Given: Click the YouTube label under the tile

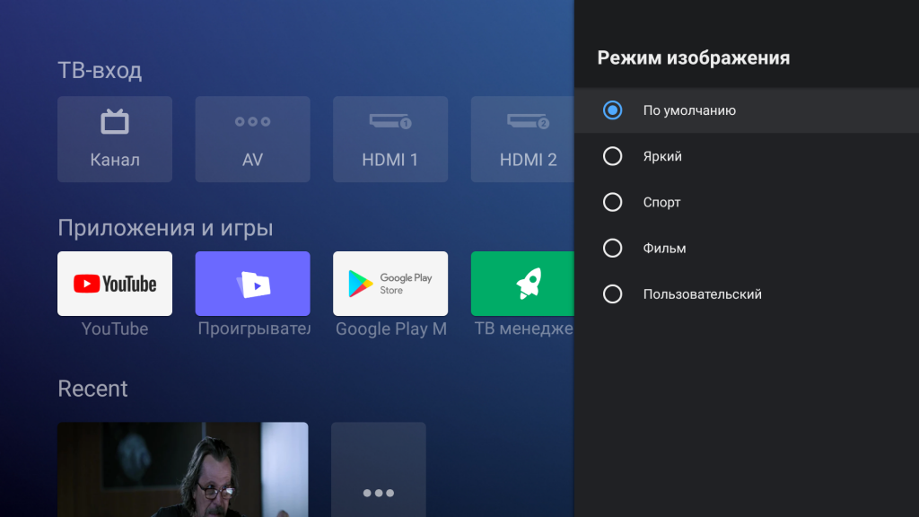Looking at the screenshot, I should pos(115,329).
